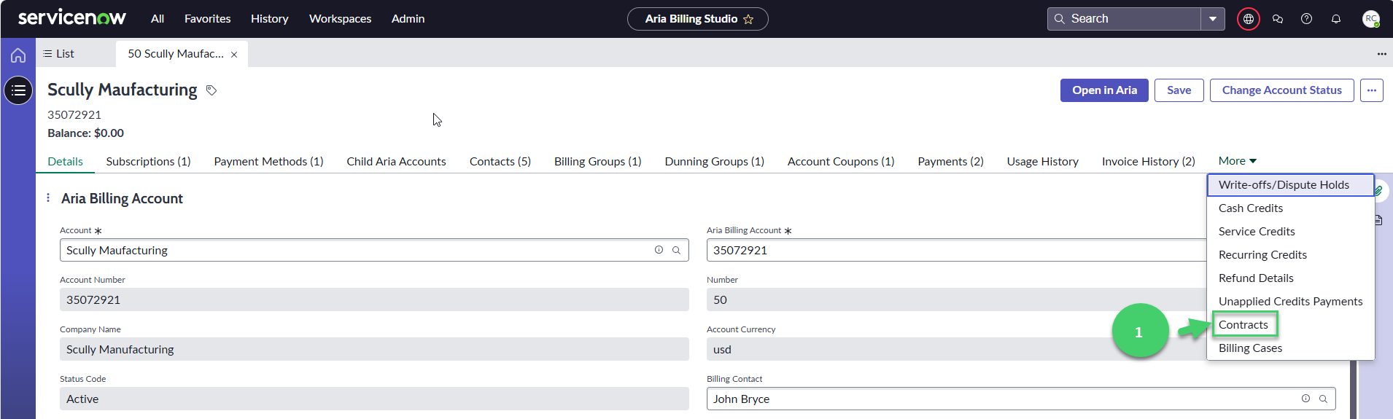Screen dimensions: 1393x419
Task: Favorite Aria Billing Studio with the star icon
Action: click(748, 19)
